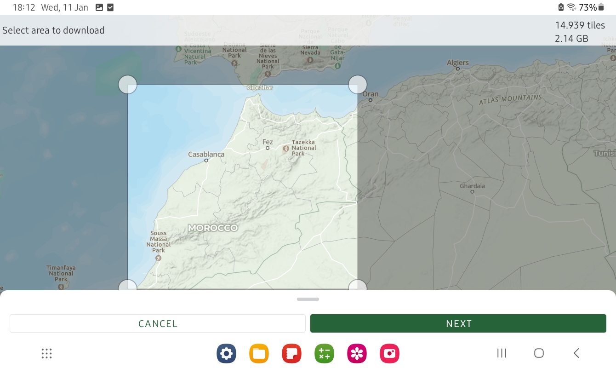Launch Samsung Notes from the taskbar
This screenshot has width=616, height=368.
[291, 353]
